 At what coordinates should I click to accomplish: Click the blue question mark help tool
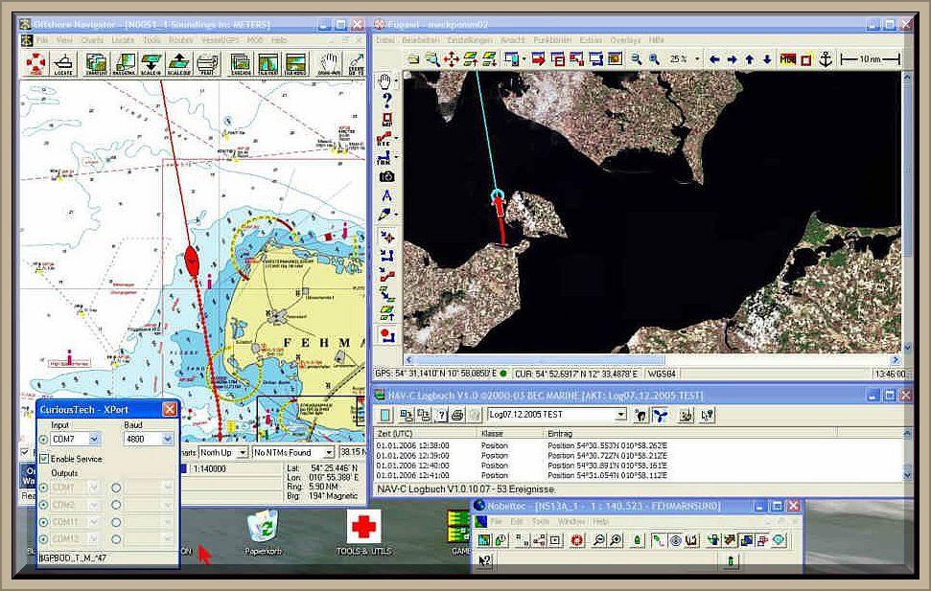pos(386,100)
